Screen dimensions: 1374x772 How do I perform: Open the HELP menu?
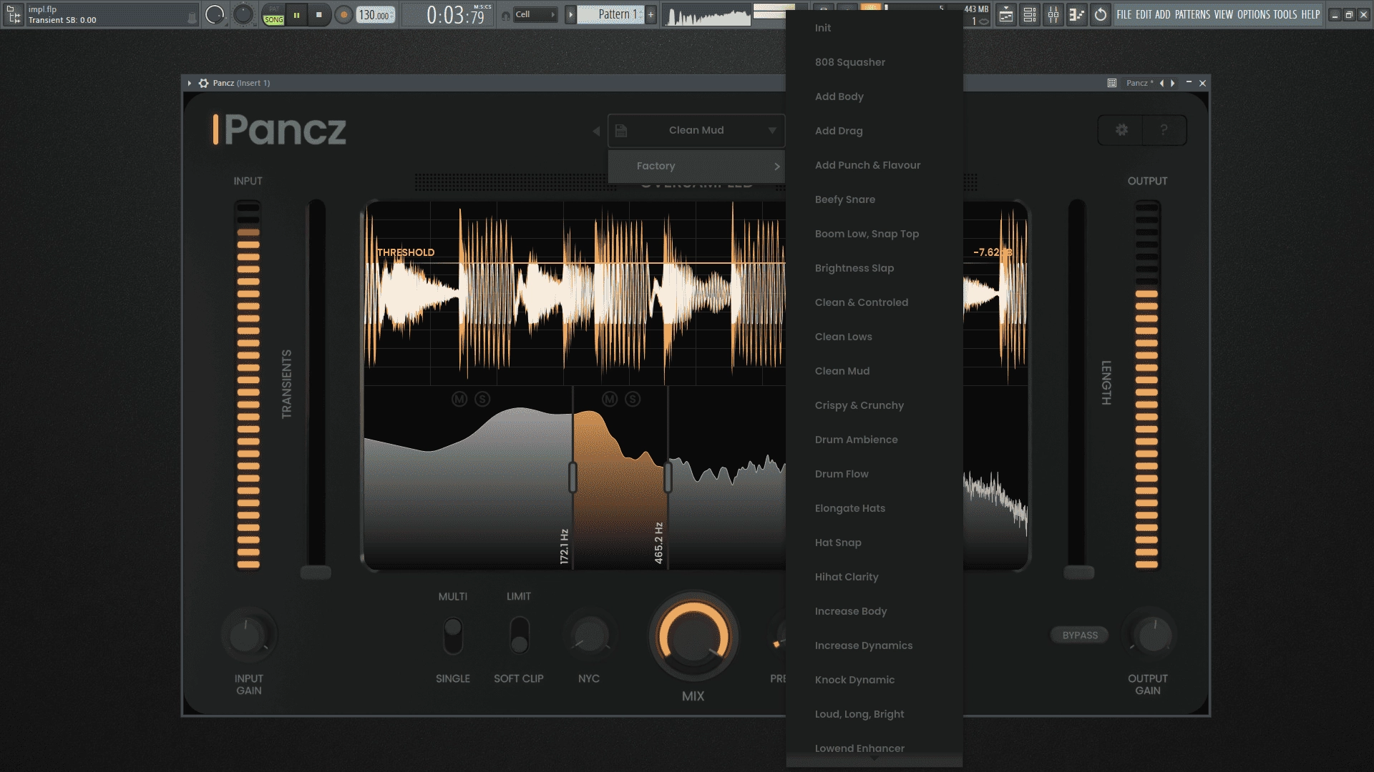click(1310, 14)
